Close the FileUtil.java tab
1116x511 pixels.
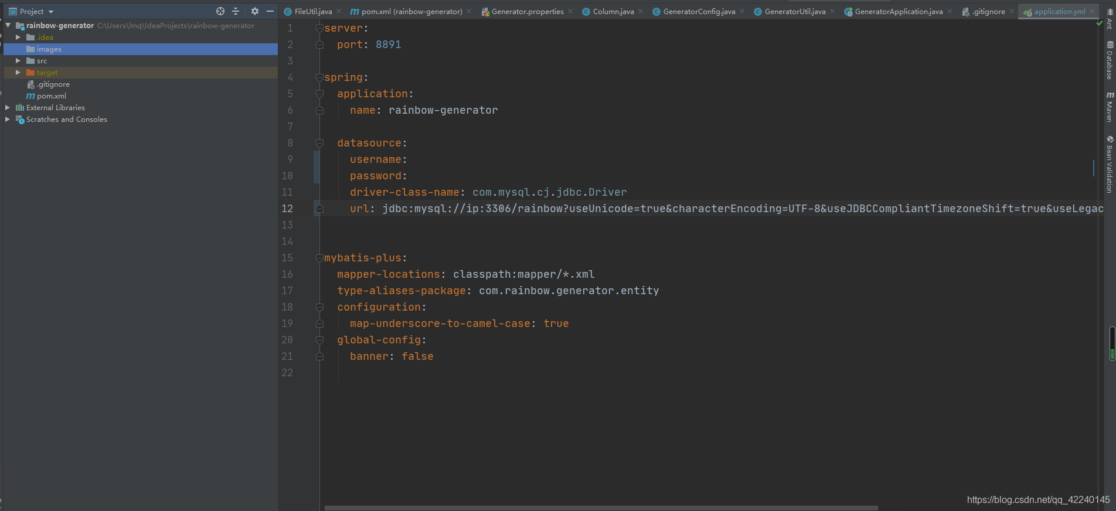(x=339, y=11)
